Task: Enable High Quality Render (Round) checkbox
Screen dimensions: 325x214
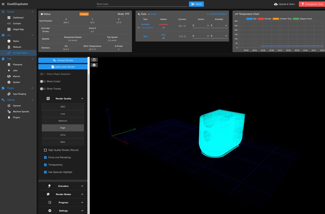Action: (45, 150)
